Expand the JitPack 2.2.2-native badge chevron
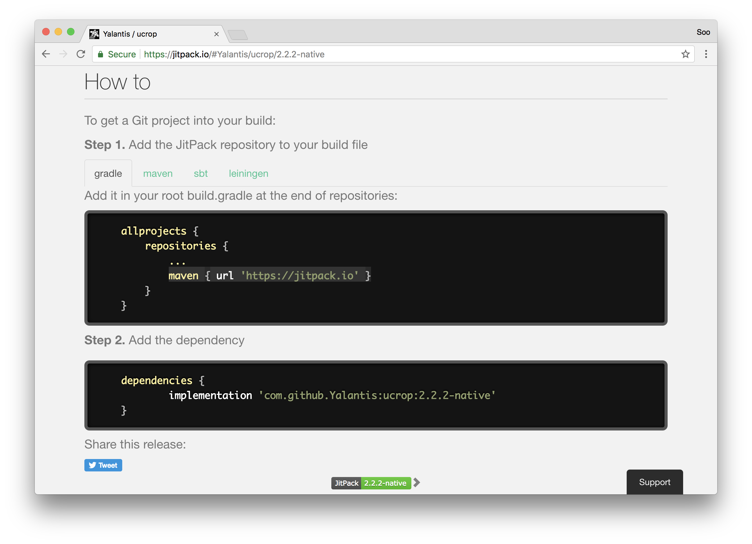Viewport: 752px width, 544px height. [x=417, y=483]
